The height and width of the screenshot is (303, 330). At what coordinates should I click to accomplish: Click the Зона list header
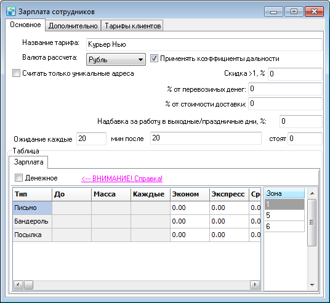284,193
